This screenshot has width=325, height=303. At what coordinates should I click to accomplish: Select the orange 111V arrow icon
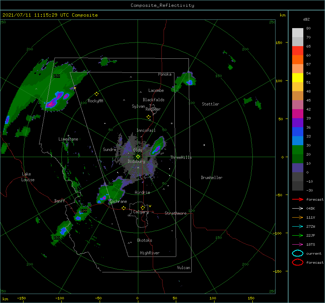(x=298, y=217)
